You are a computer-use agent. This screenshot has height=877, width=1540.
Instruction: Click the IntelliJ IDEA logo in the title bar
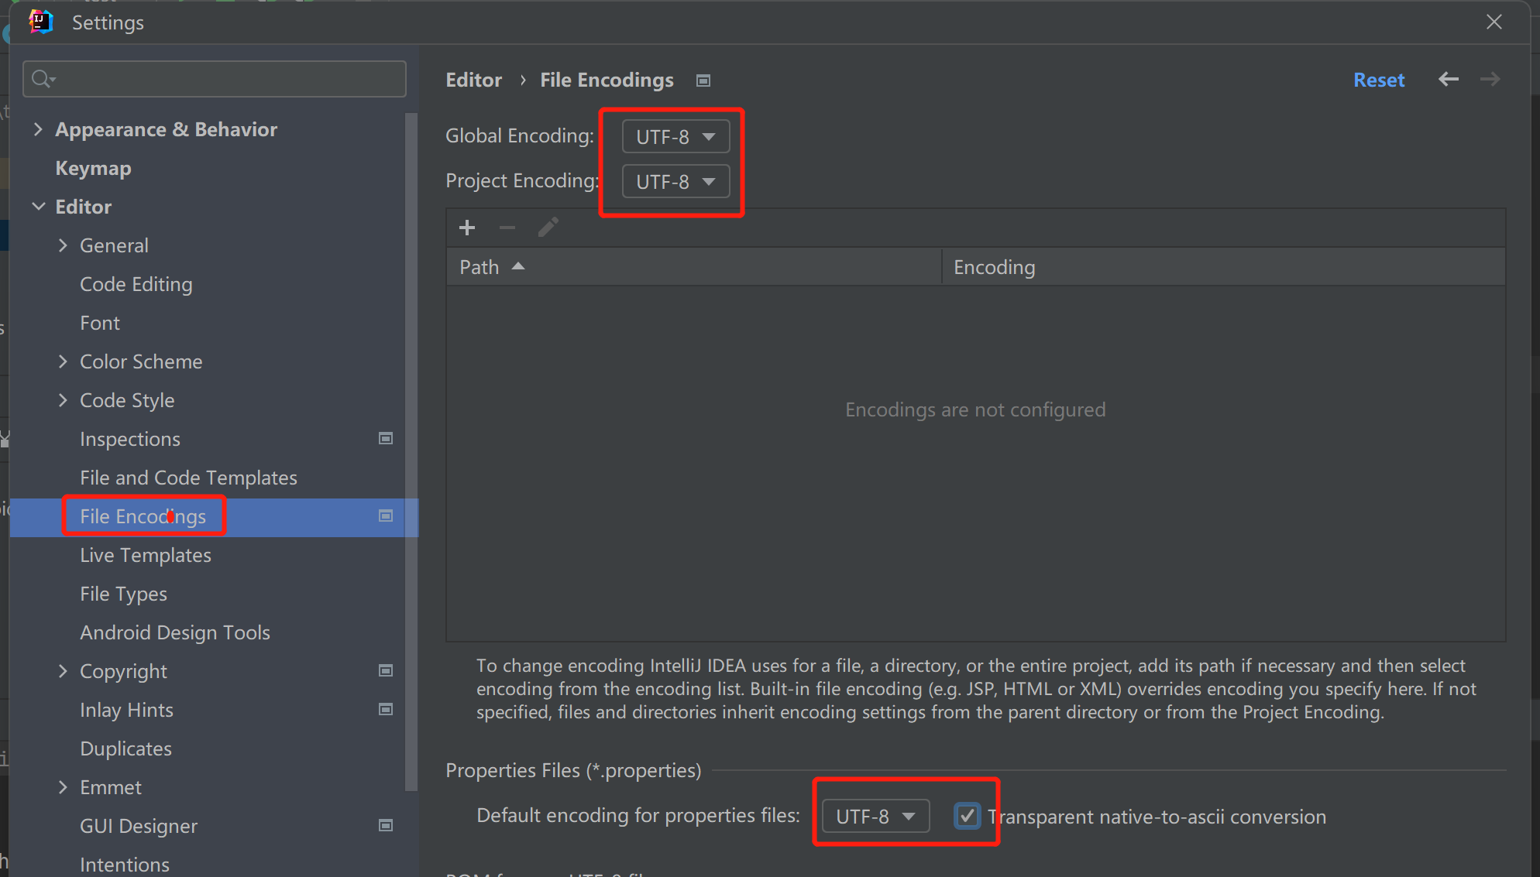[x=40, y=22]
